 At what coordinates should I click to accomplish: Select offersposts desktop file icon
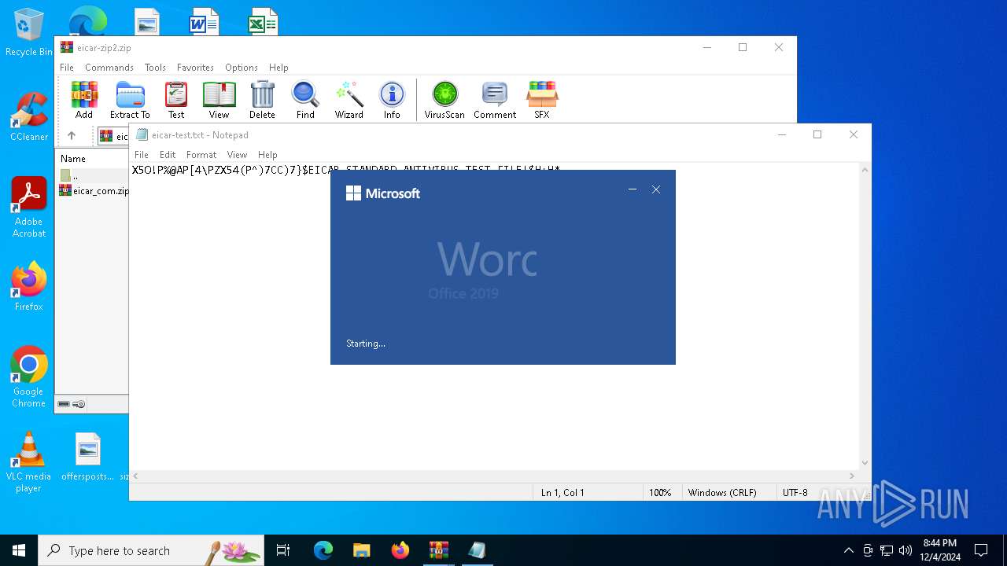point(88,456)
